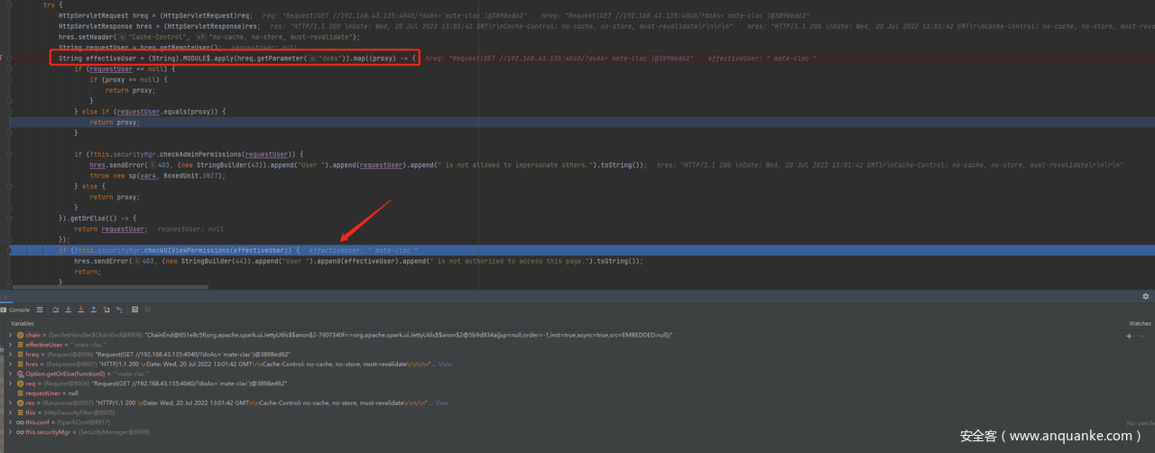
Task: Select the requestUser = null variable row
Action: tap(54, 393)
